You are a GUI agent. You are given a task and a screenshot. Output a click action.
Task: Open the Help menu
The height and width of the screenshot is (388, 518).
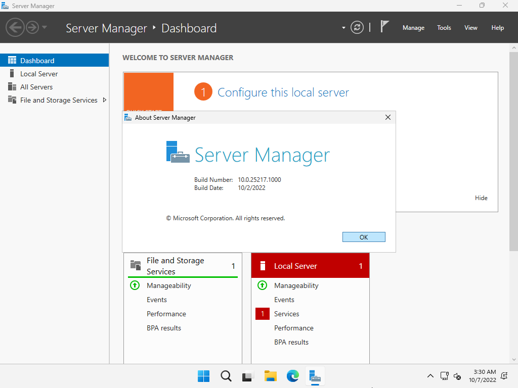click(x=497, y=28)
